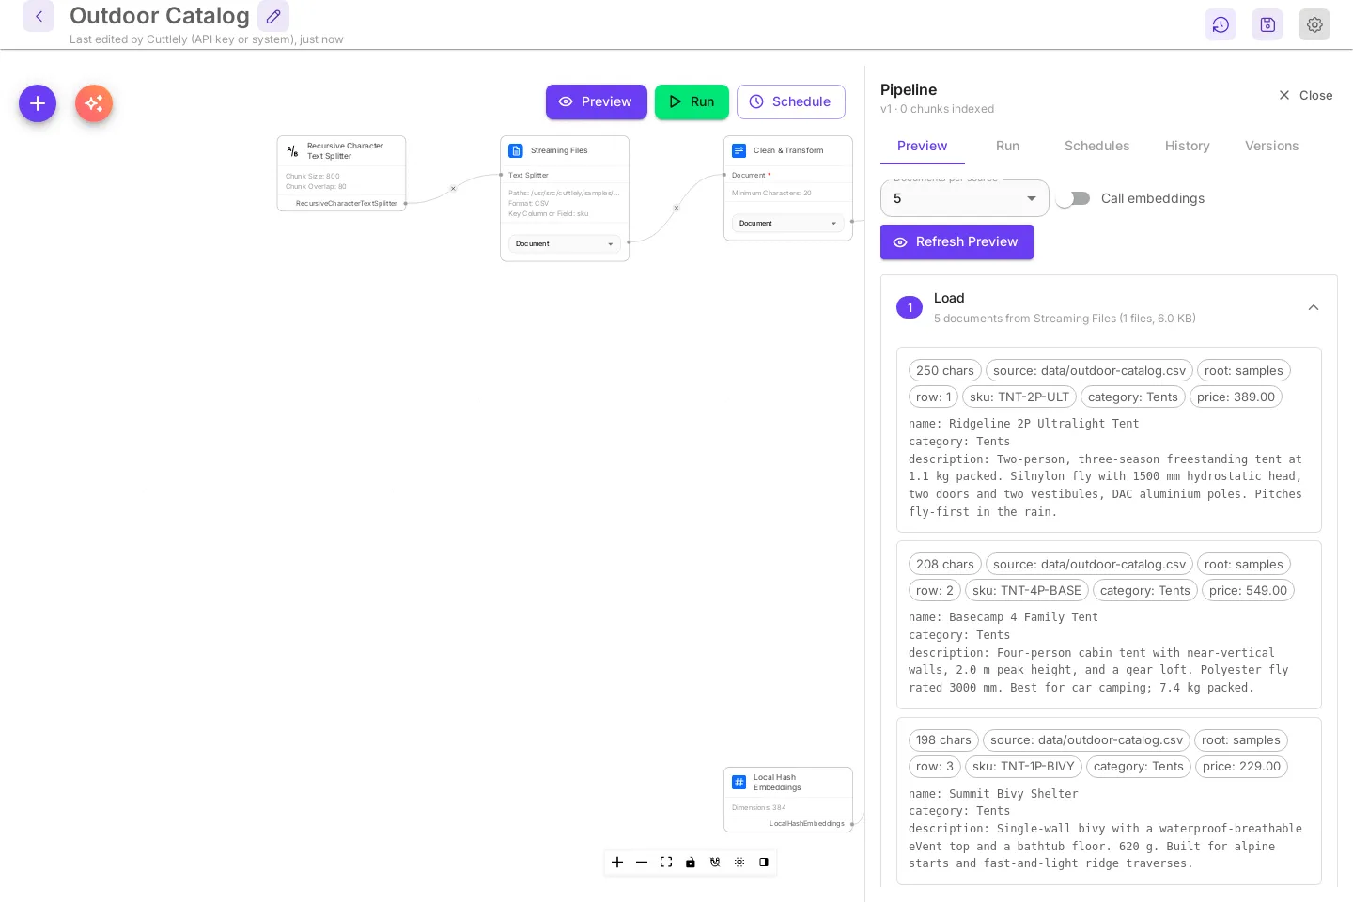Open the Documents per source dropdown
The image size is (1353, 902).
(x=965, y=198)
